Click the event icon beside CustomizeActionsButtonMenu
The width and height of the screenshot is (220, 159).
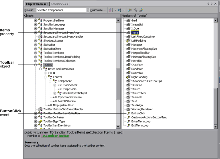coord(129,117)
